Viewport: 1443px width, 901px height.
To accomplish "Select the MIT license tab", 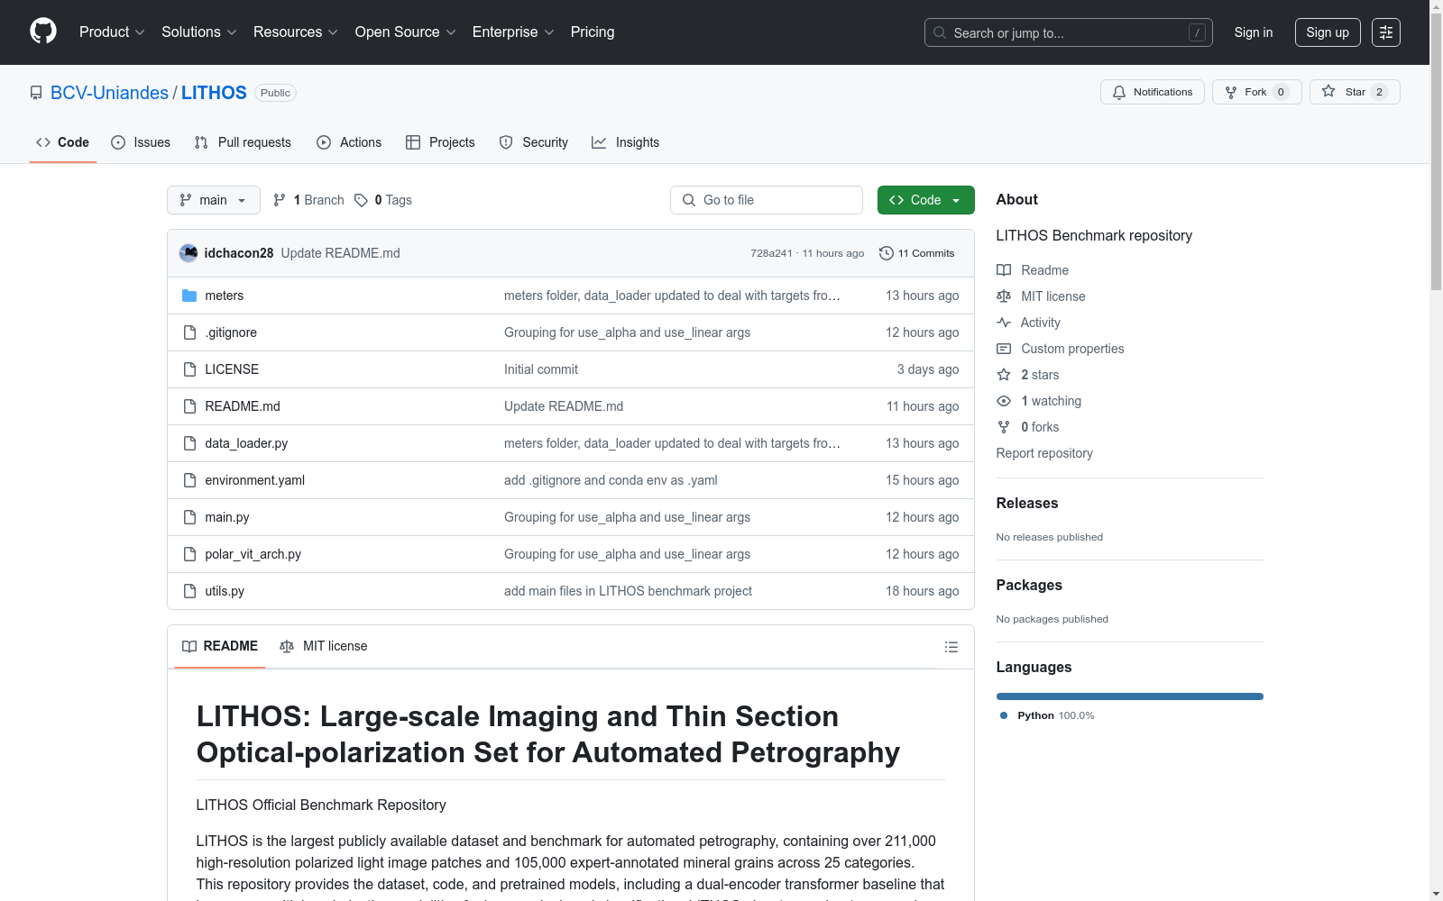I will coord(324,646).
